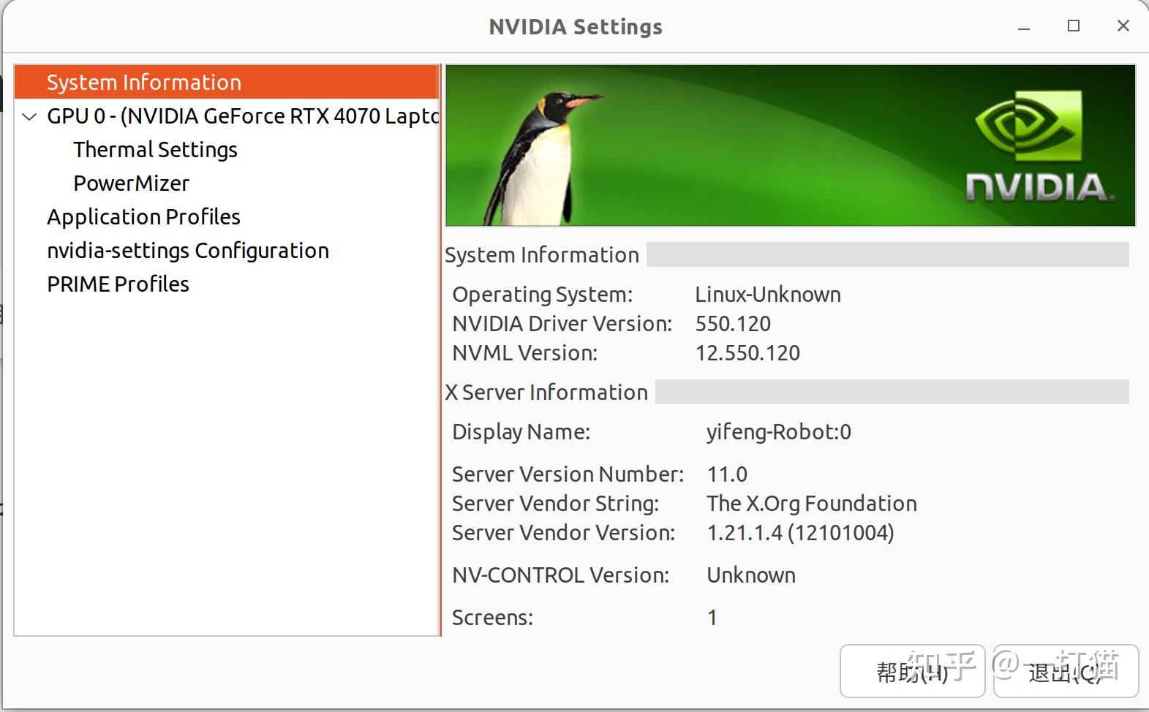Viewport: 1149px width, 712px height.
Task: Click vendor version 1.21.1.4 (12101004)
Action: pos(800,533)
